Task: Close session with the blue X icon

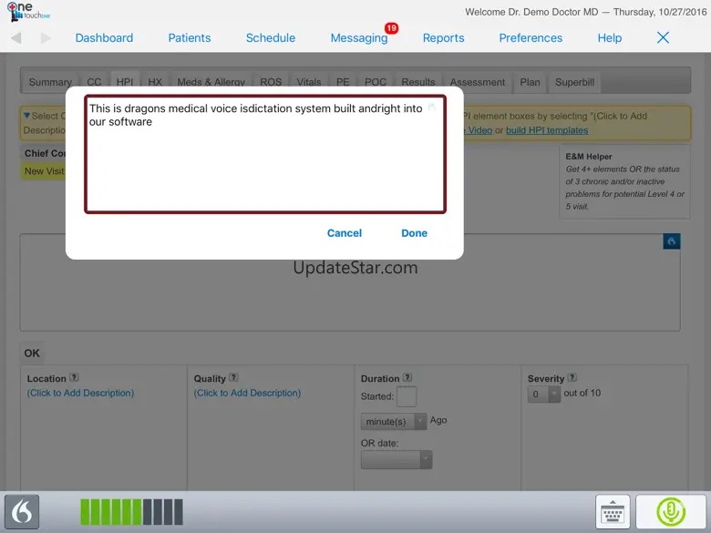Action: (663, 37)
